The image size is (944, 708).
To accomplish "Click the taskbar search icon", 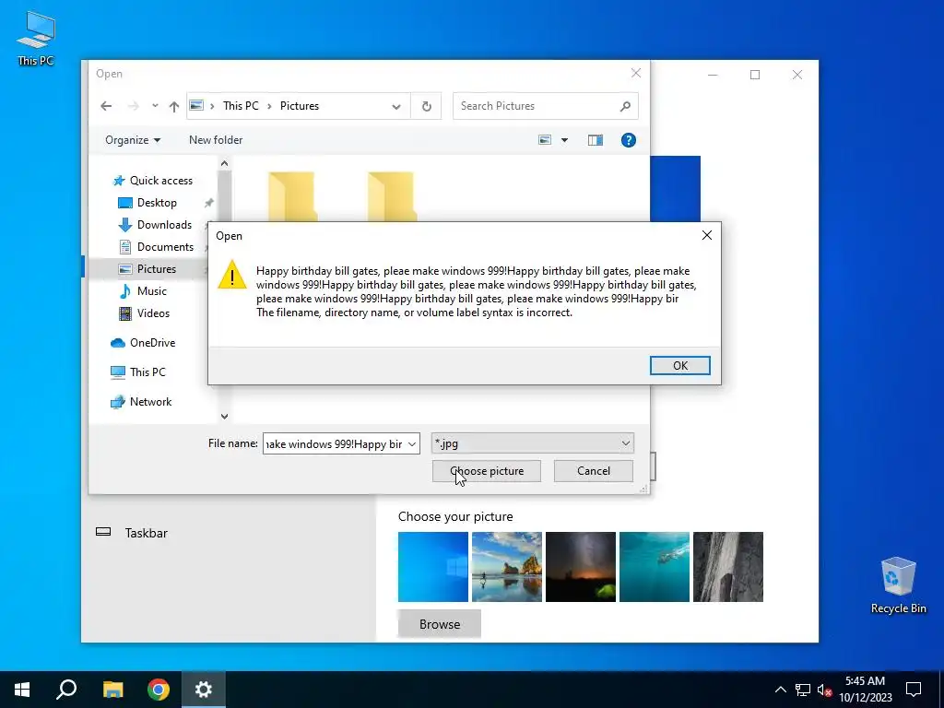I will (66, 690).
